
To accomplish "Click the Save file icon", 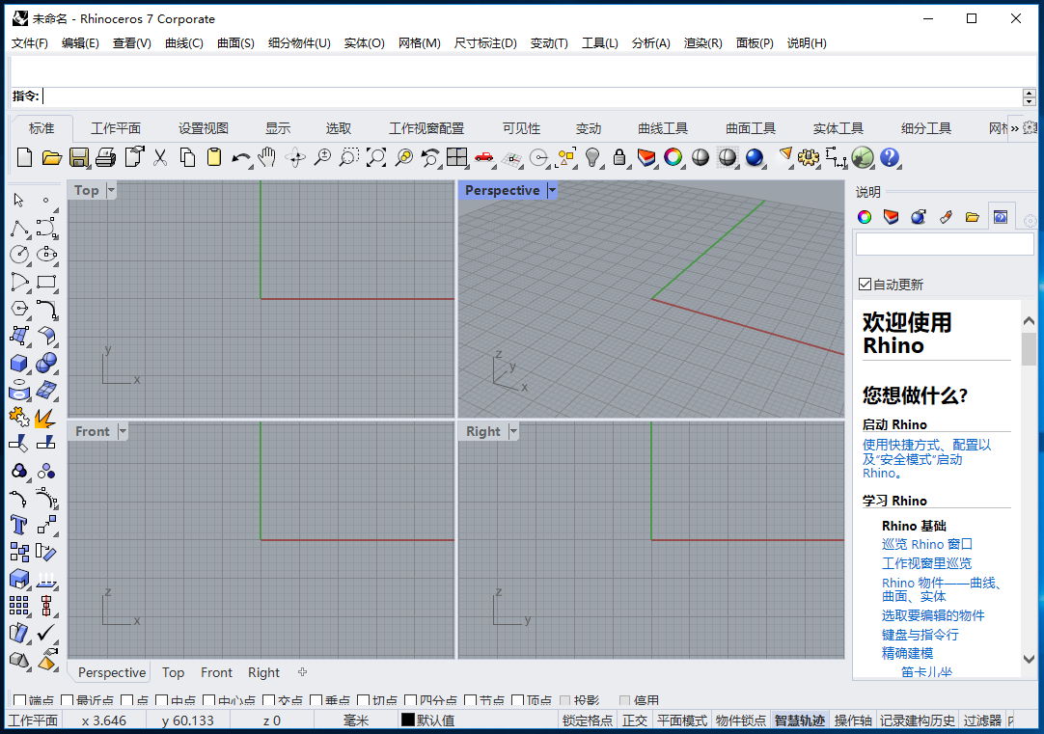I will point(79,157).
